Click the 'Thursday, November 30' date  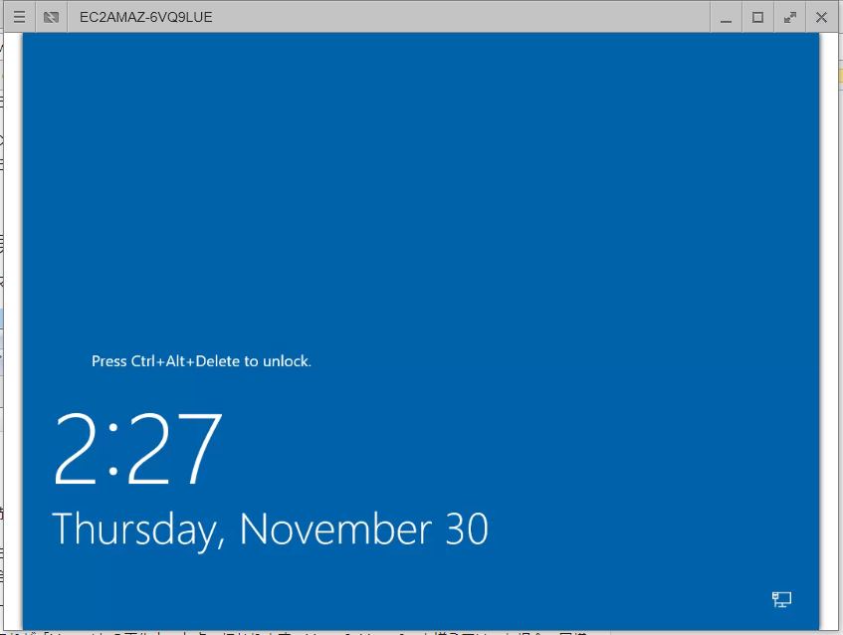270,530
